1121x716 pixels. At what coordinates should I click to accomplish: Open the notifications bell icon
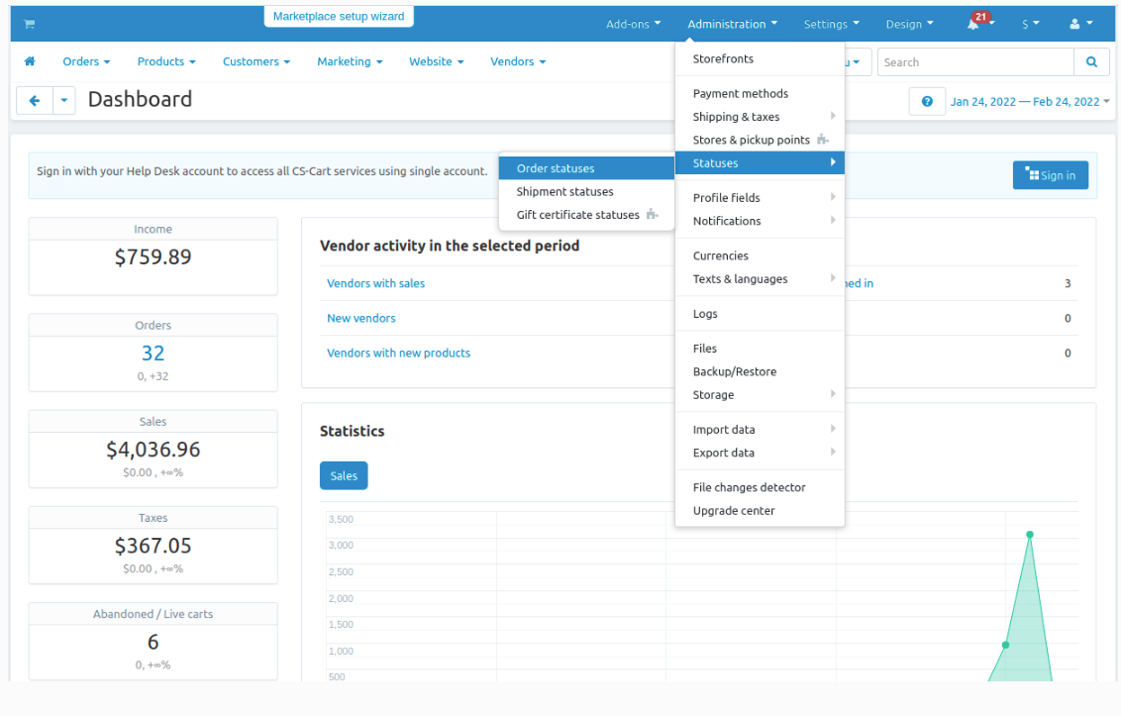[973, 24]
